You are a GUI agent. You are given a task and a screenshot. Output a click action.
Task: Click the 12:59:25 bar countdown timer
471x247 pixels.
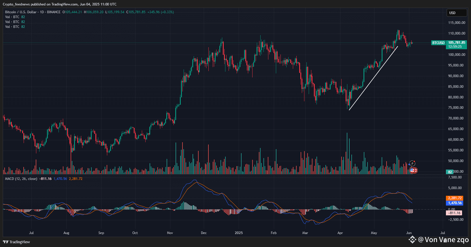click(455, 47)
